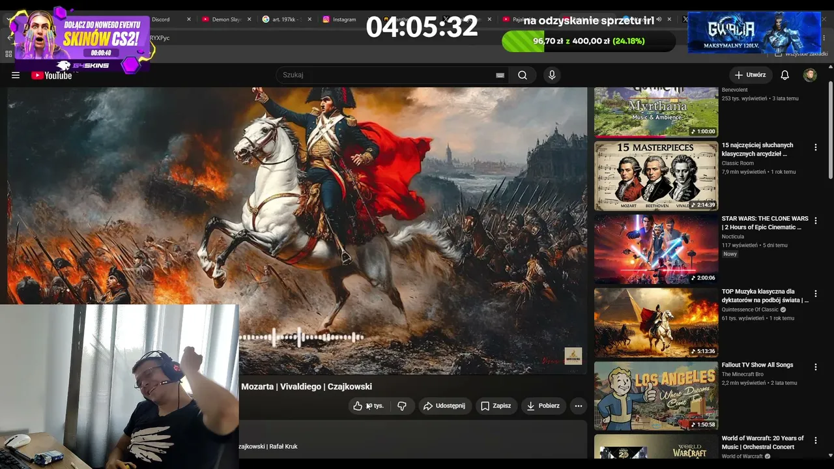
Task: Open options for TOP Muzyka klasyczna video
Action: 815,294
